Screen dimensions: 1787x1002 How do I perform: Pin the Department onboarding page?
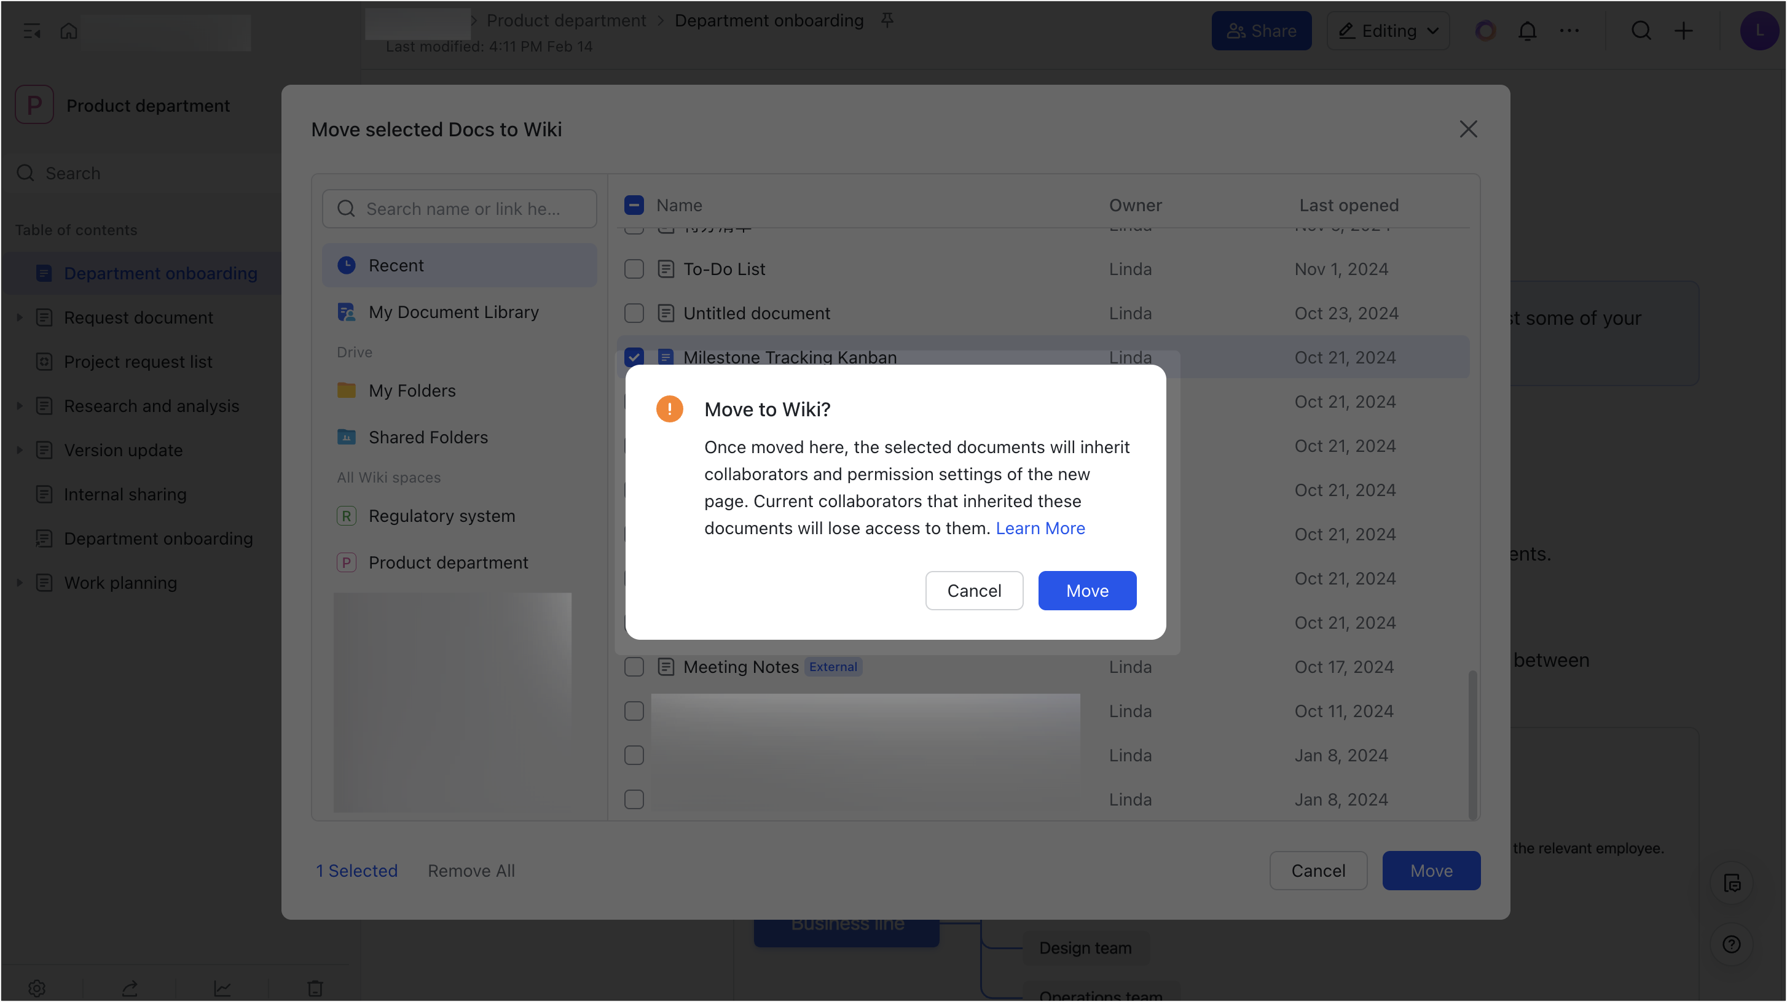click(x=887, y=20)
